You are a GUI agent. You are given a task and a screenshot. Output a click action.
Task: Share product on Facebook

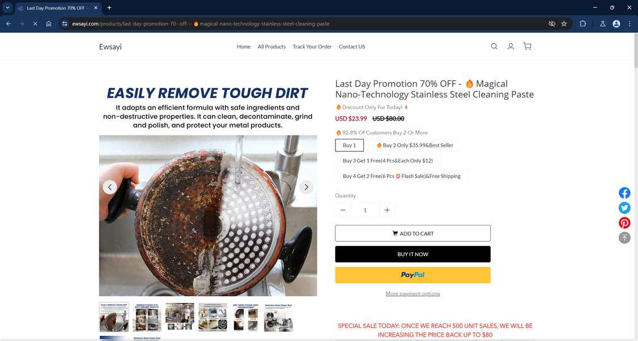tap(624, 193)
